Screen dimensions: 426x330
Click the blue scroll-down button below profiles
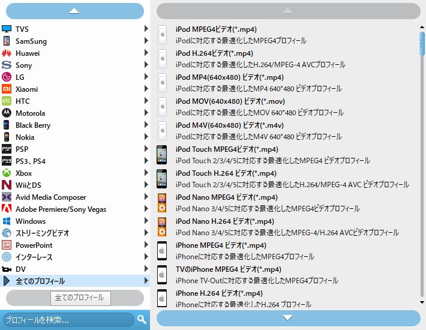(x=288, y=318)
